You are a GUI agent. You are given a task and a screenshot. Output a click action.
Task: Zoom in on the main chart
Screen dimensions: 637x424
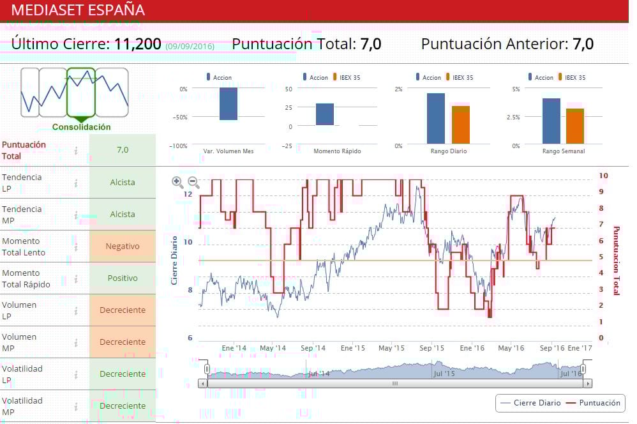point(177,183)
